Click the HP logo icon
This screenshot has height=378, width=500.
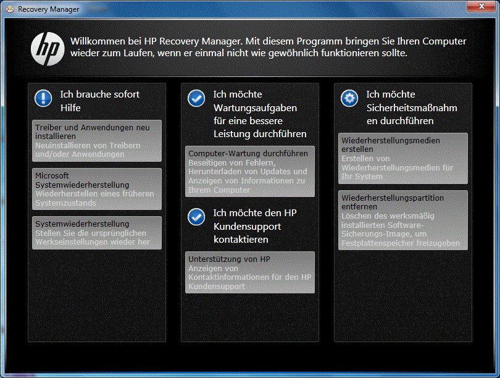point(48,49)
